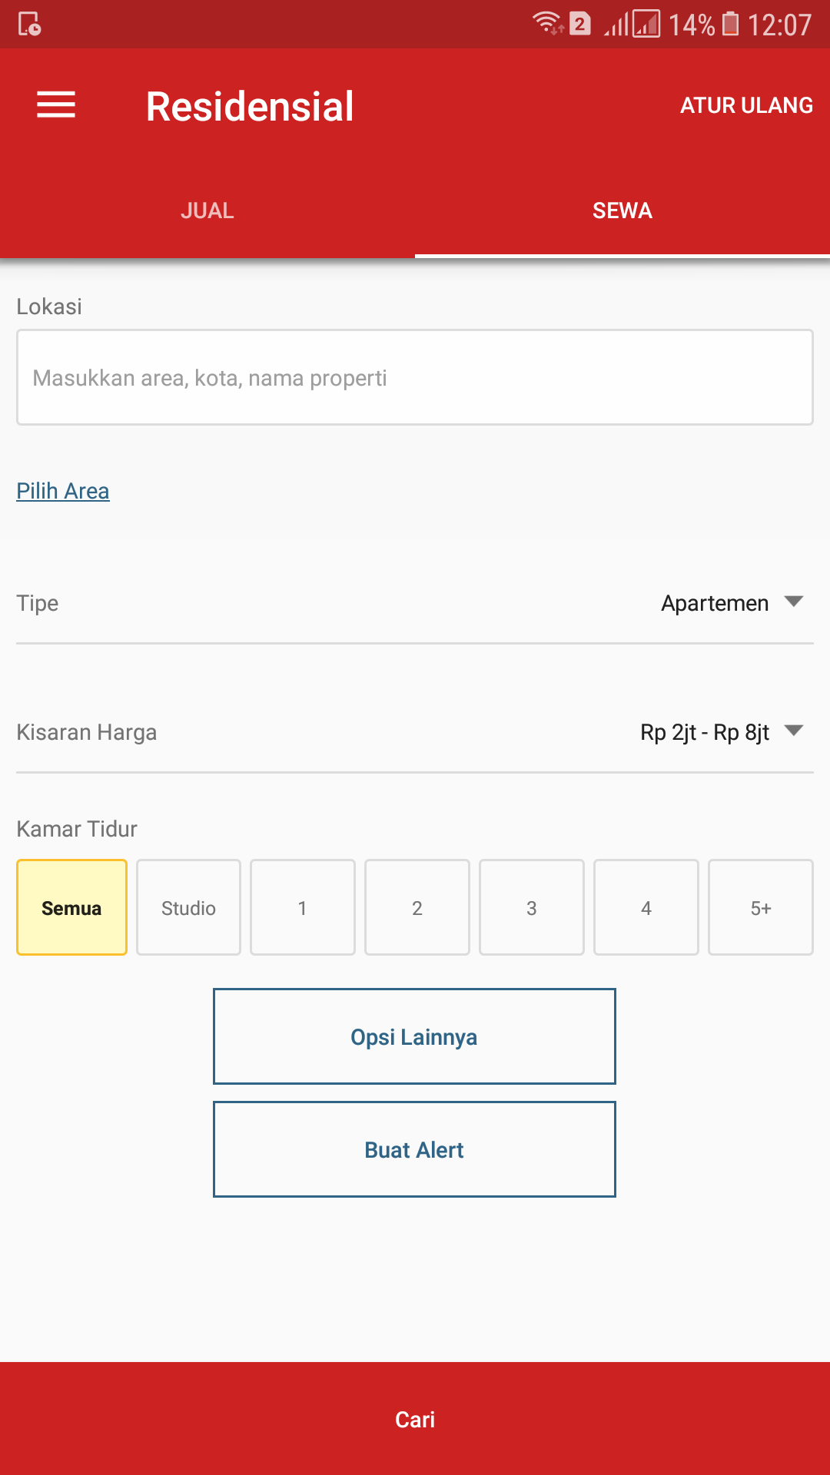
Task: Select Studio bedroom option
Action: (x=188, y=907)
